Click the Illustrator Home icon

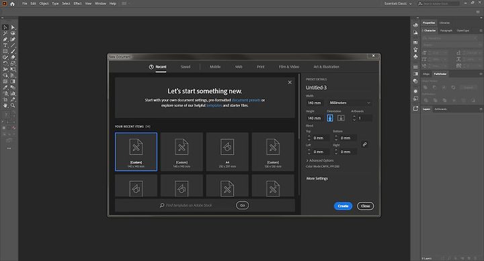point(12,4)
